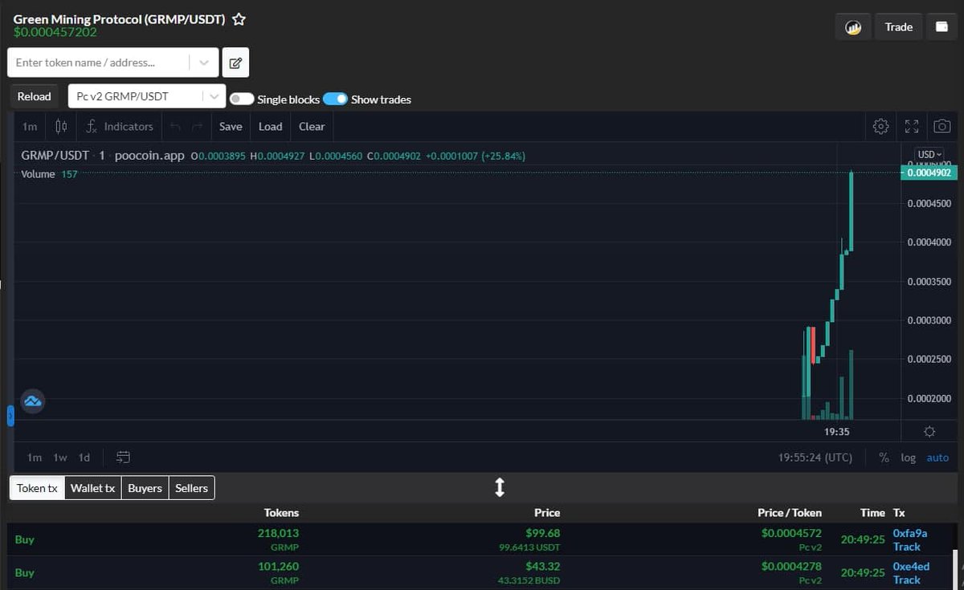
Task: Open the token search dropdown arrow
Action: pyautogui.click(x=204, y=63)
